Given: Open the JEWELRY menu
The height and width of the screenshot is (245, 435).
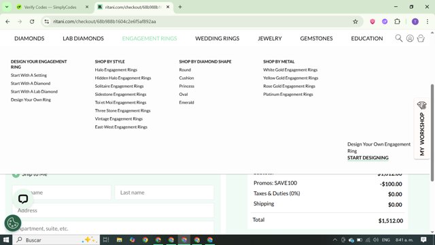Looking at the screenshot, I should pyautogui.click(x=270, y=38).
